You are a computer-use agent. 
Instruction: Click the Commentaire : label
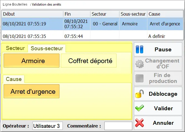(x=84, y=126)
